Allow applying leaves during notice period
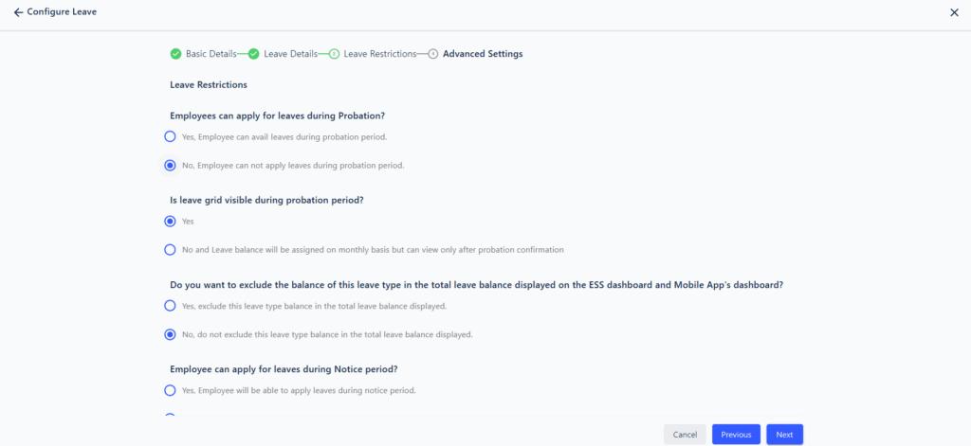 [171, 390]
